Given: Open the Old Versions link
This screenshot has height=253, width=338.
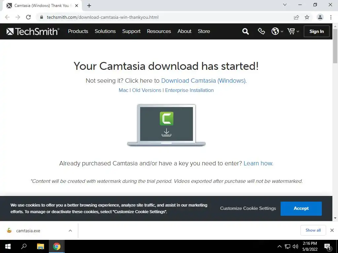Looking at the screenshot, I should click(147, 90).
